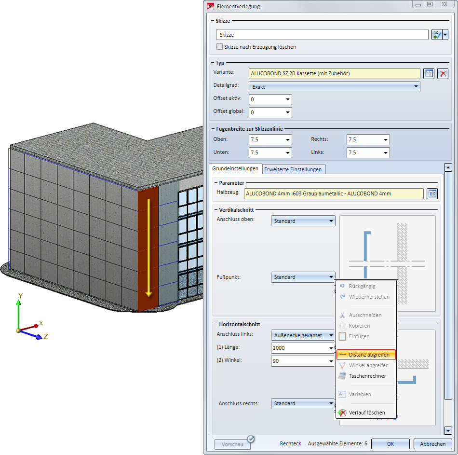Select Verlauf löschen menu entry

pyautogui.click(x=366, y=413)
